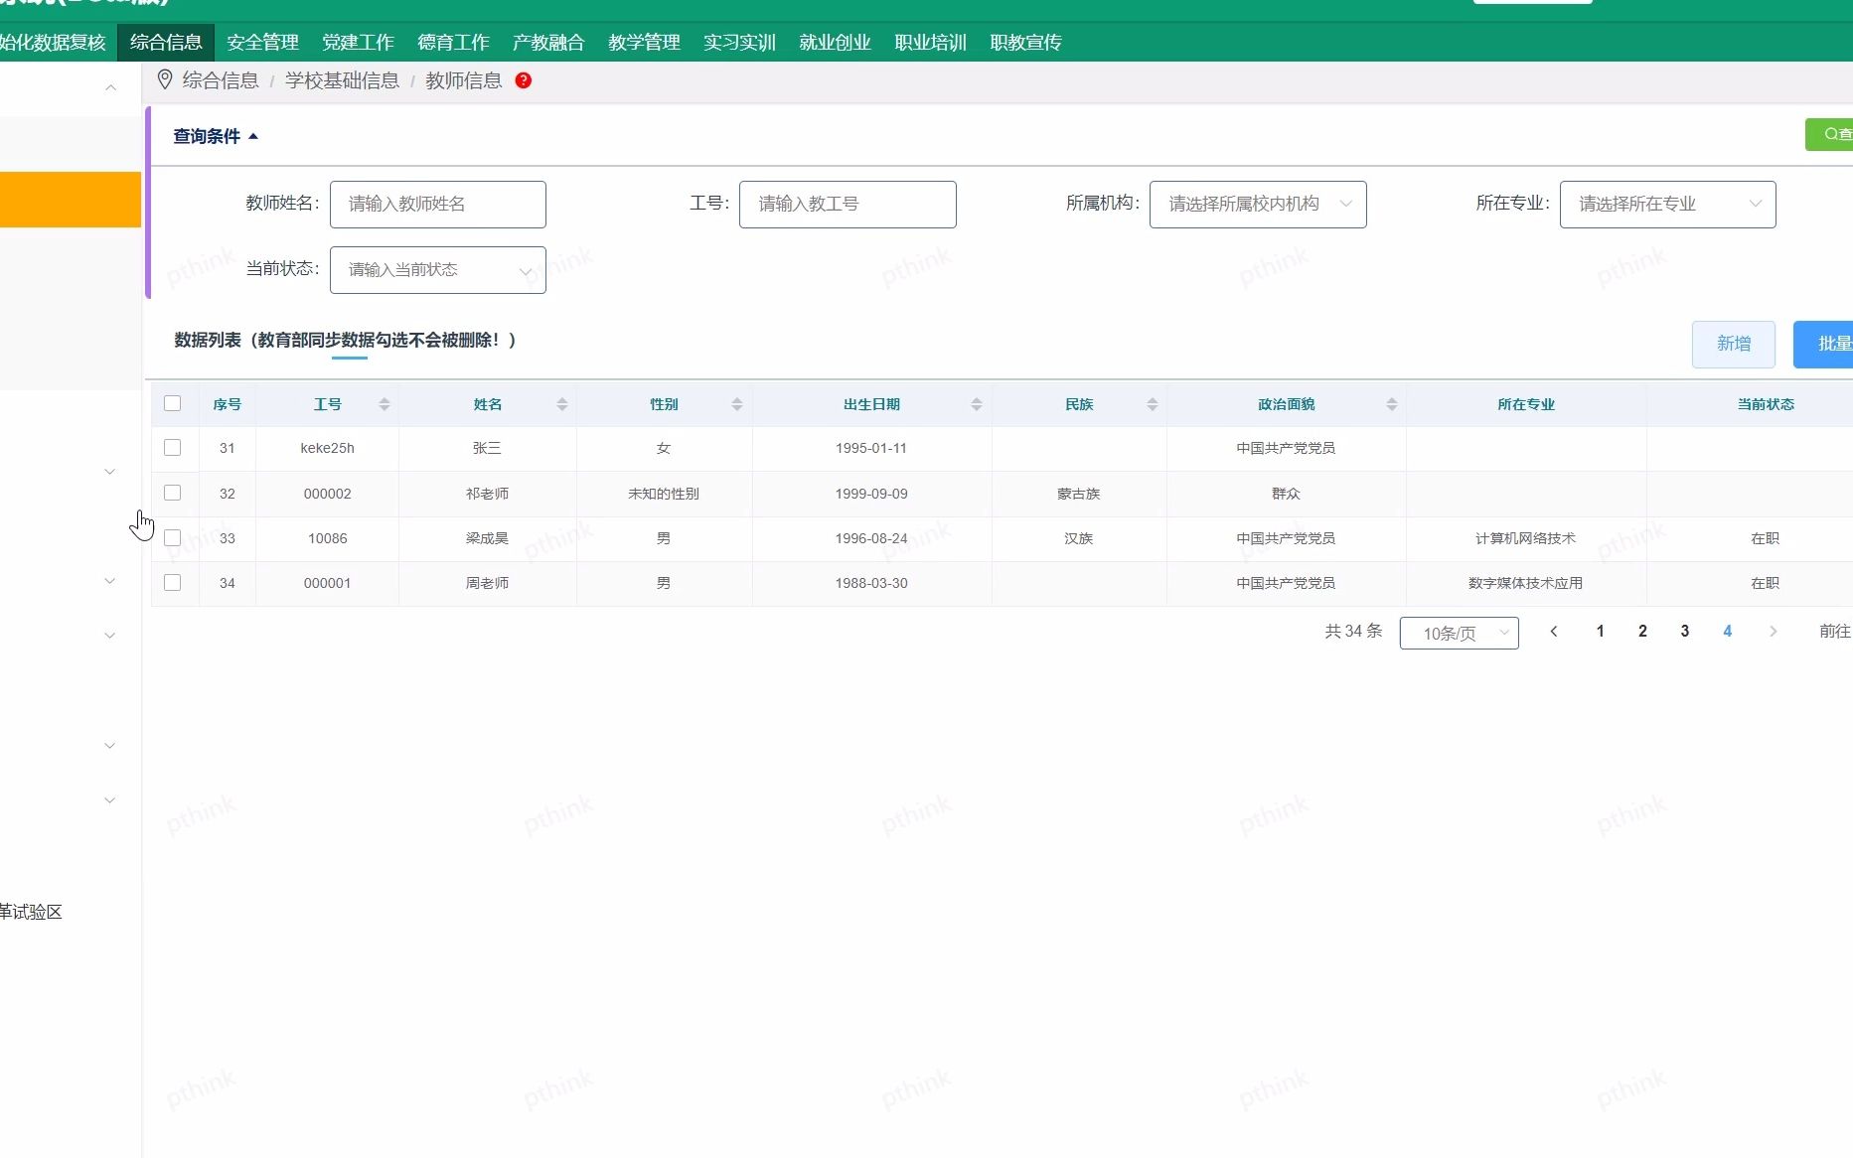This screenshot has width=1853, height=1158.
Task: Expand sidebar chevron beside the pagination row
Action: [x=110, y=636]
